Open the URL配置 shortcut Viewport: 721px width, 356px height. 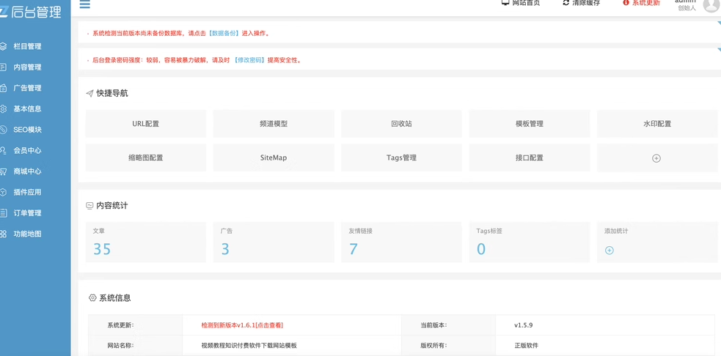coord(146,124)
